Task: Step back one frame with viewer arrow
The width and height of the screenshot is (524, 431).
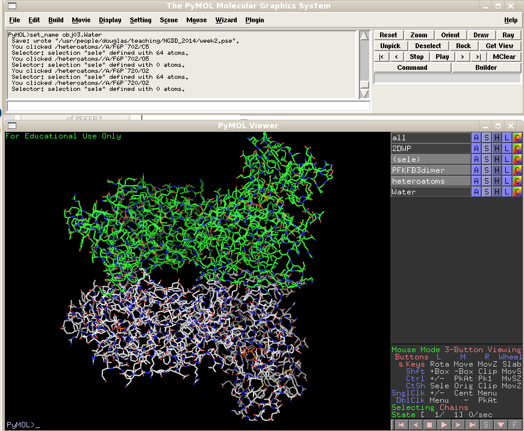Action: 415,425
